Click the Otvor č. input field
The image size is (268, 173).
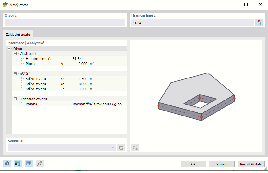click(x=65, y=23)
